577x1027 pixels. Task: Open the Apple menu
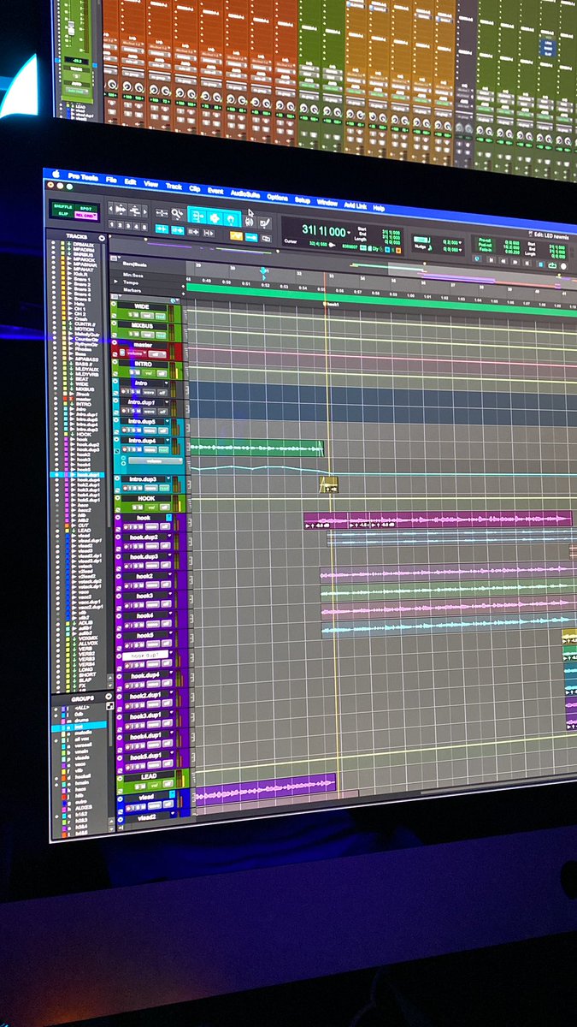(x=56, y=174)
